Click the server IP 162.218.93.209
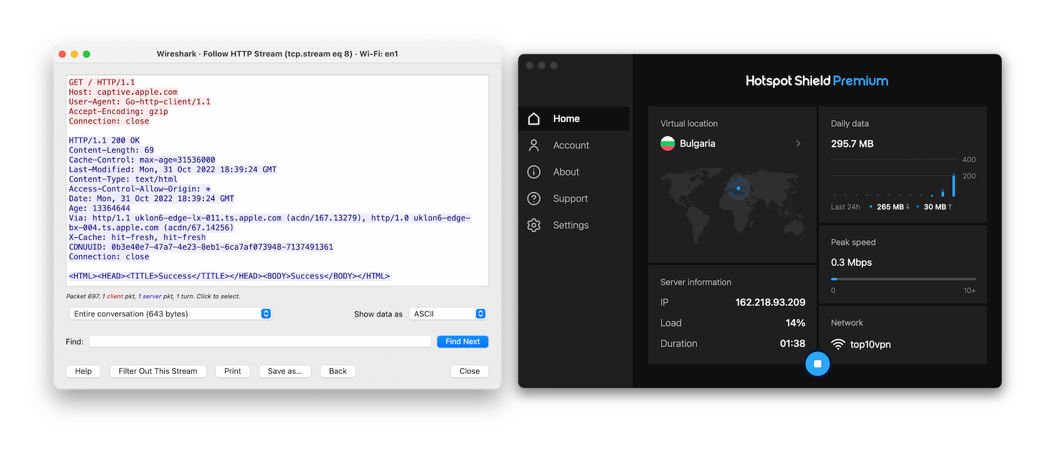The image size is (1058, 454). 770,302
